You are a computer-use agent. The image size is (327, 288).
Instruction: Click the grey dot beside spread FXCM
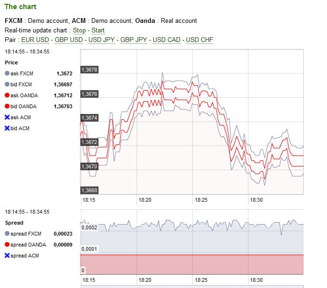(x=7, y=234)
